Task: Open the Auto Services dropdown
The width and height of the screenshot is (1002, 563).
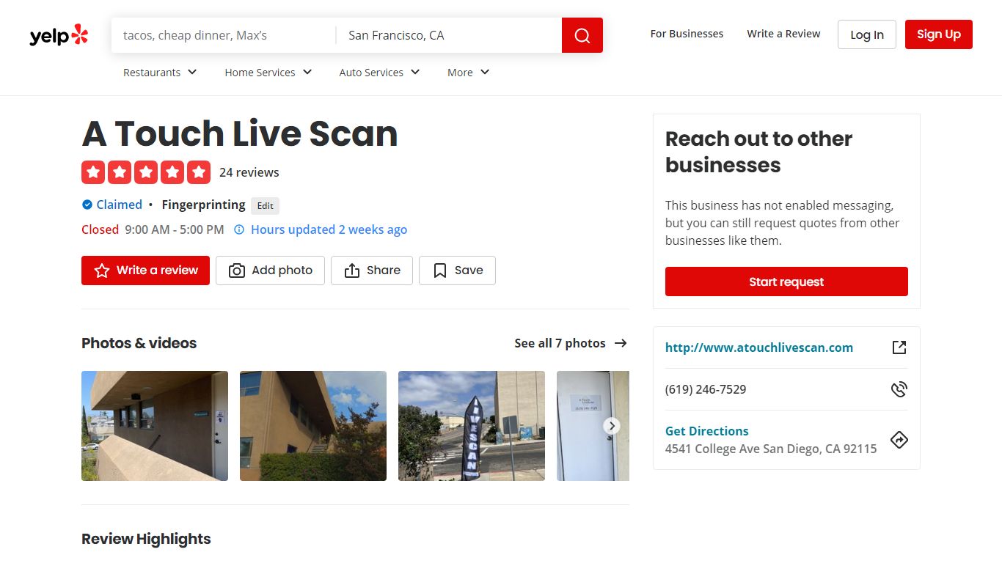Action: pyautogui.click(x=379, y=72)
